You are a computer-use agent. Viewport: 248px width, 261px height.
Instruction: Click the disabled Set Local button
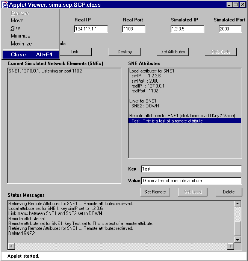(x=193, y=192)
